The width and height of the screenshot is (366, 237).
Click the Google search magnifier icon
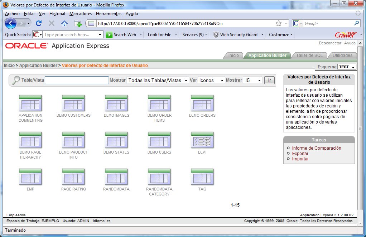[x=356, y=23]
